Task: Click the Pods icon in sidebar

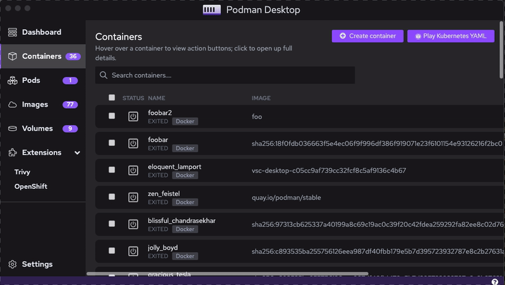Action: tap(12, 80)
